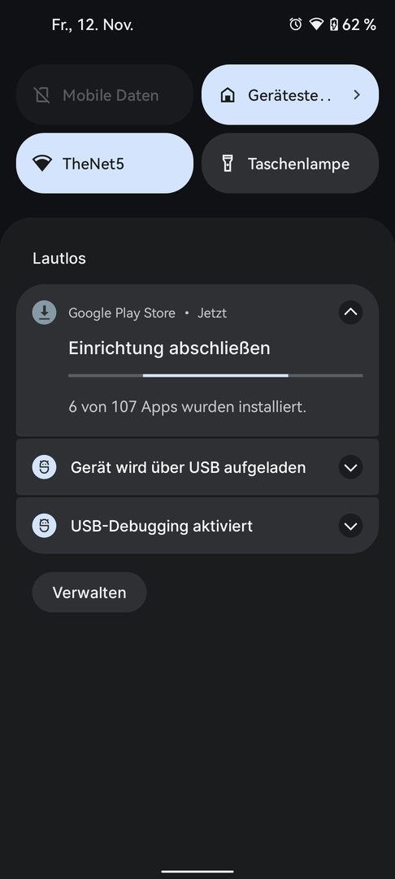Expand the USB-Debugging aktiviert notification
The width and height of the screenshot is (395, 879).
[x=351, y=526]
